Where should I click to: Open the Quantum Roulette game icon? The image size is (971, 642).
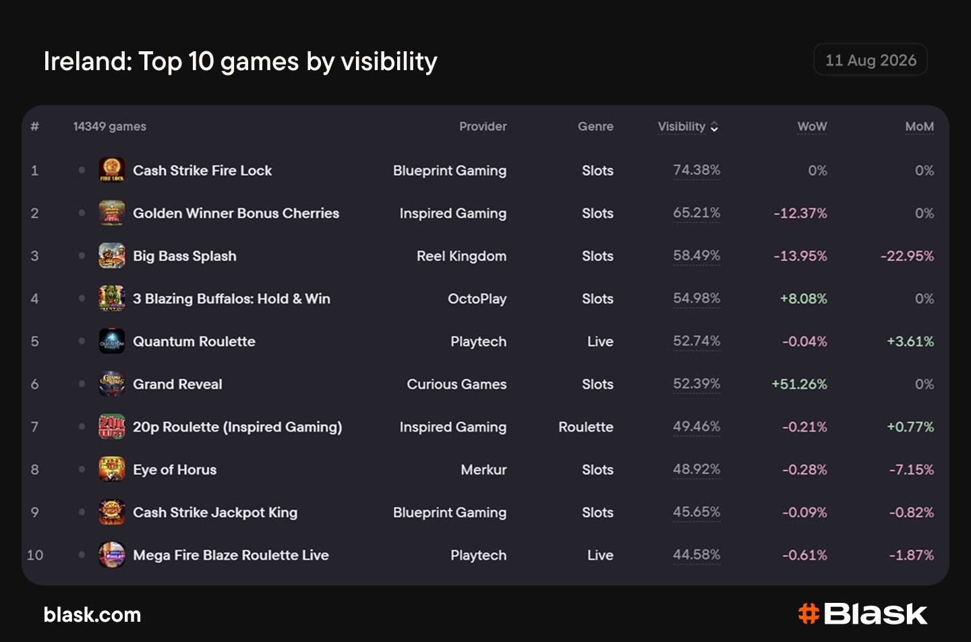click(112, 341)
